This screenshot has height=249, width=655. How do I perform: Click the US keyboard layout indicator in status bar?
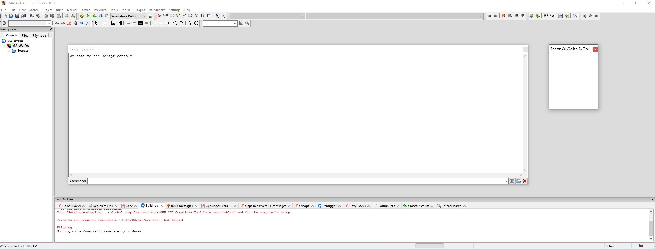coord(641,246)
